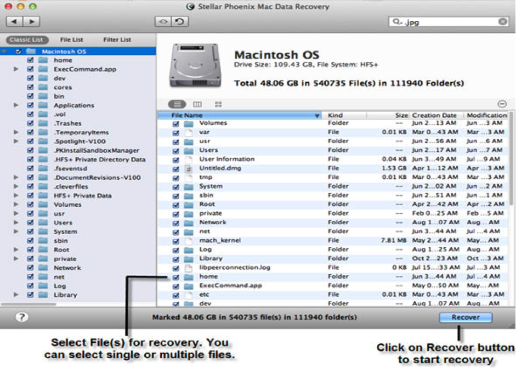Click the mach_kernel file icon
This screenshot has height=368, width=516.
189,241
